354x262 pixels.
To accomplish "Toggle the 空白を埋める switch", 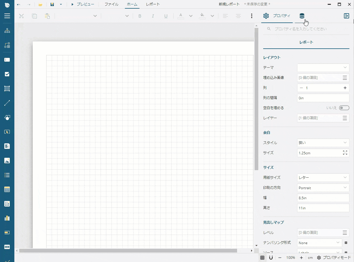I will tap(344, 108).
